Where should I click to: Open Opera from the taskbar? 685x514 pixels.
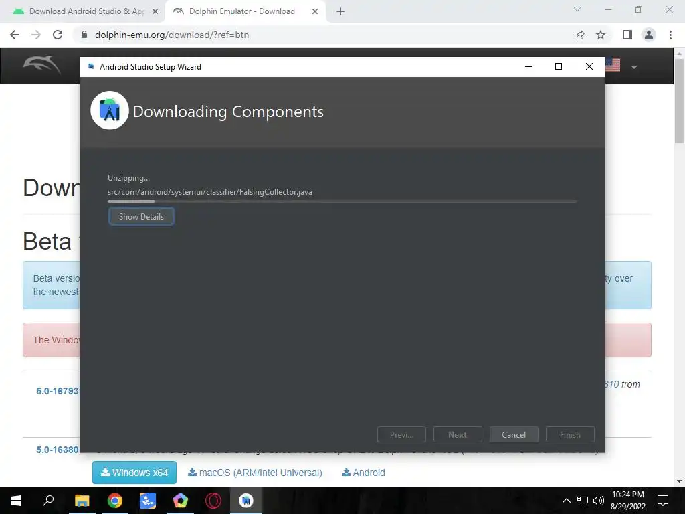pyautogui.click(x=213, y=501)
